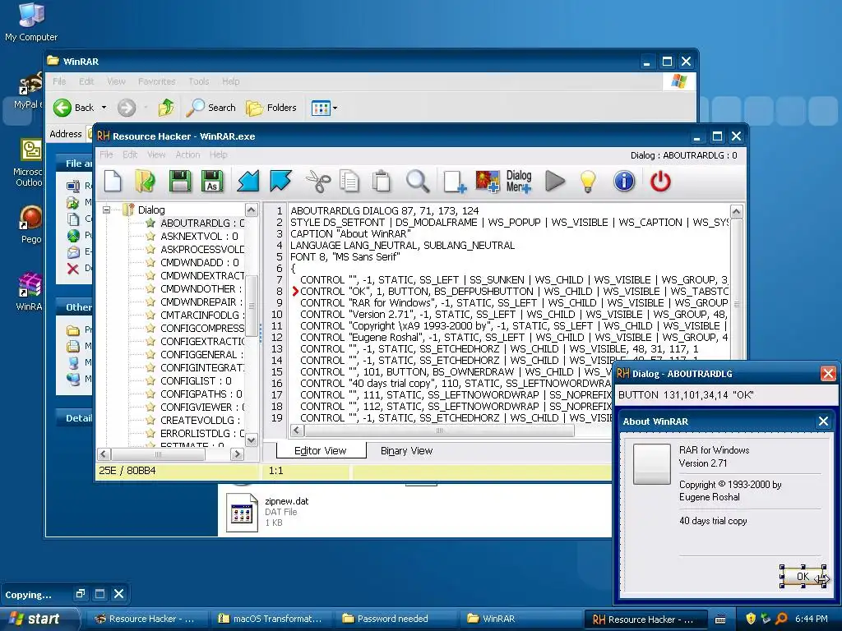Click the CAPTION "About WinRAR" line
Screen dimensions: 842x631
350,234
